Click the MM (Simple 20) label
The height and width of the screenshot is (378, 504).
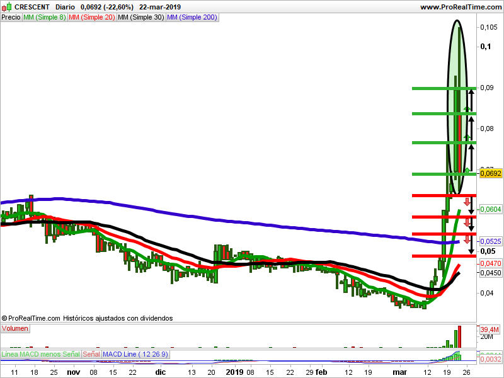coord(91,18)
